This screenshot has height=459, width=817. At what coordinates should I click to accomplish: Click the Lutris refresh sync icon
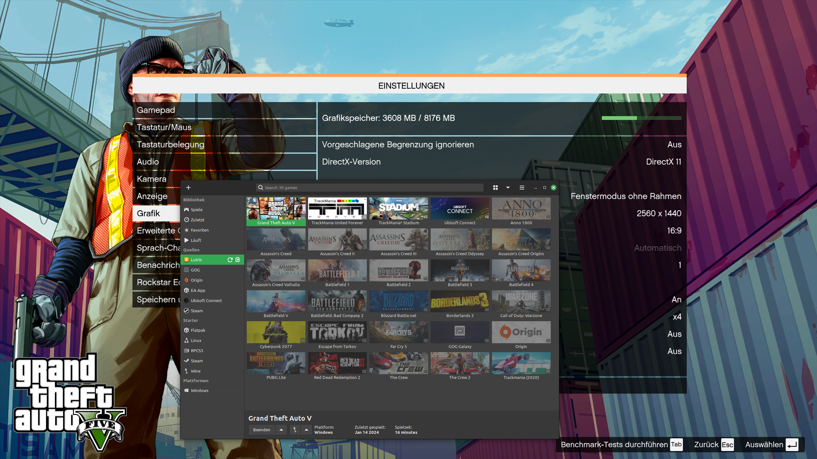point(230,260)
